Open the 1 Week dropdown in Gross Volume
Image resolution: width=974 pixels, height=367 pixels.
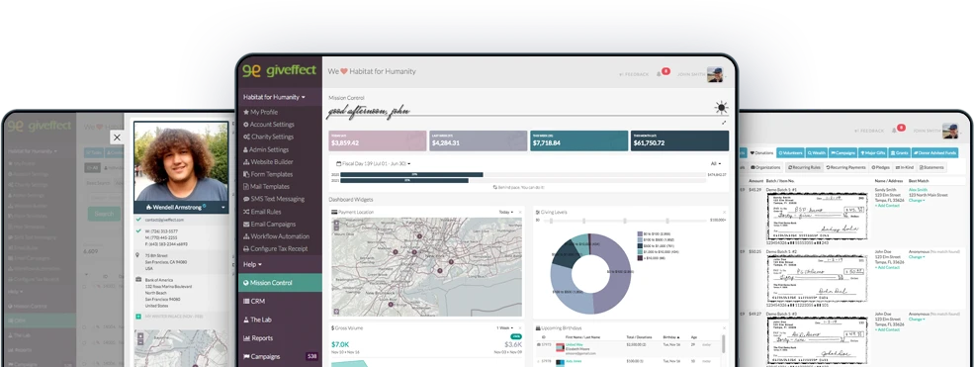pos(504,327)
